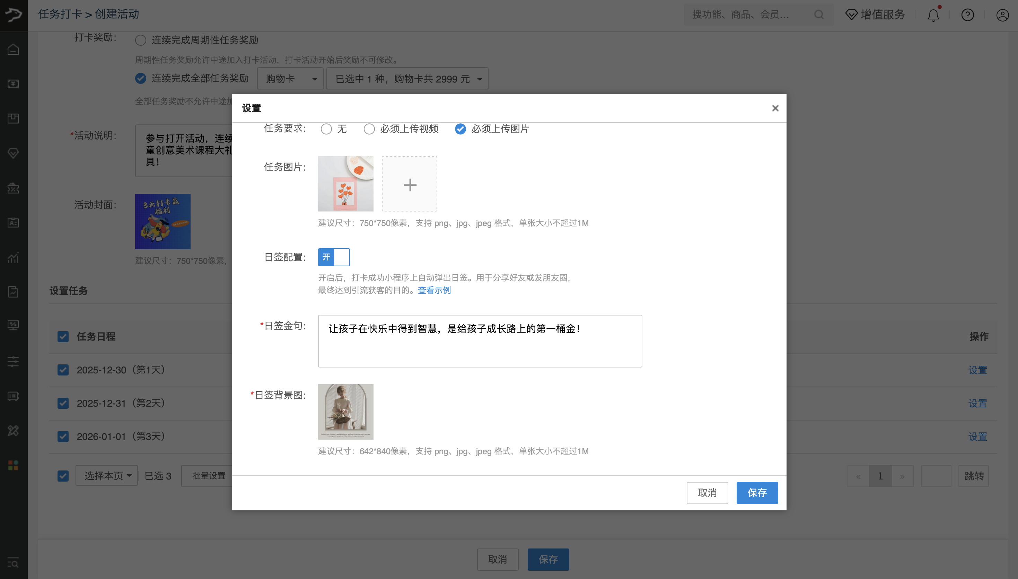This screenshot has width=1018, height=579.
Task: Toggle off the 日签配置 switch
Action: click(x=334, y=257)
